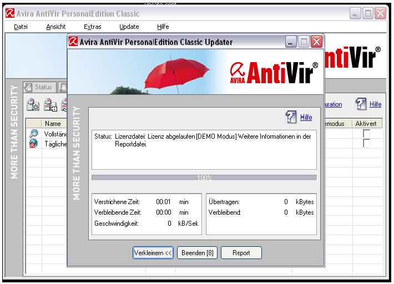Maximize the main AntiVir window
The width and height of the screenshot is (394, 284).
tap(367, 13)
